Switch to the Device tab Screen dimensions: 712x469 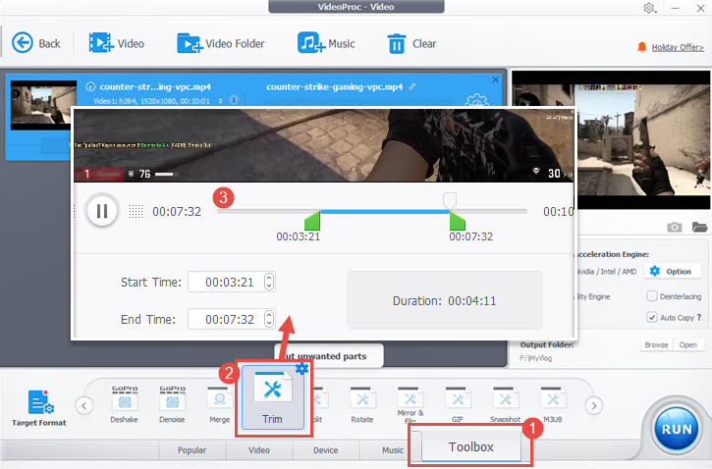(x=326, y=450)
